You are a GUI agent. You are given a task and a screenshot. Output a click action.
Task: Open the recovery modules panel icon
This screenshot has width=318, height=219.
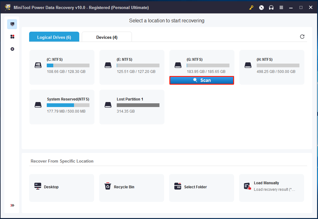click(x=12, y=36)
